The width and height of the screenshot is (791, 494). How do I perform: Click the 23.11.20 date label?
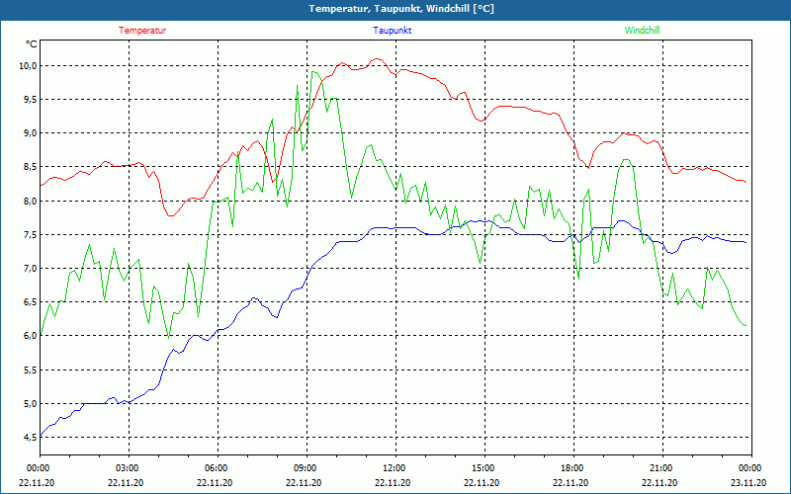pyautogui.click(x=748, y=483)
